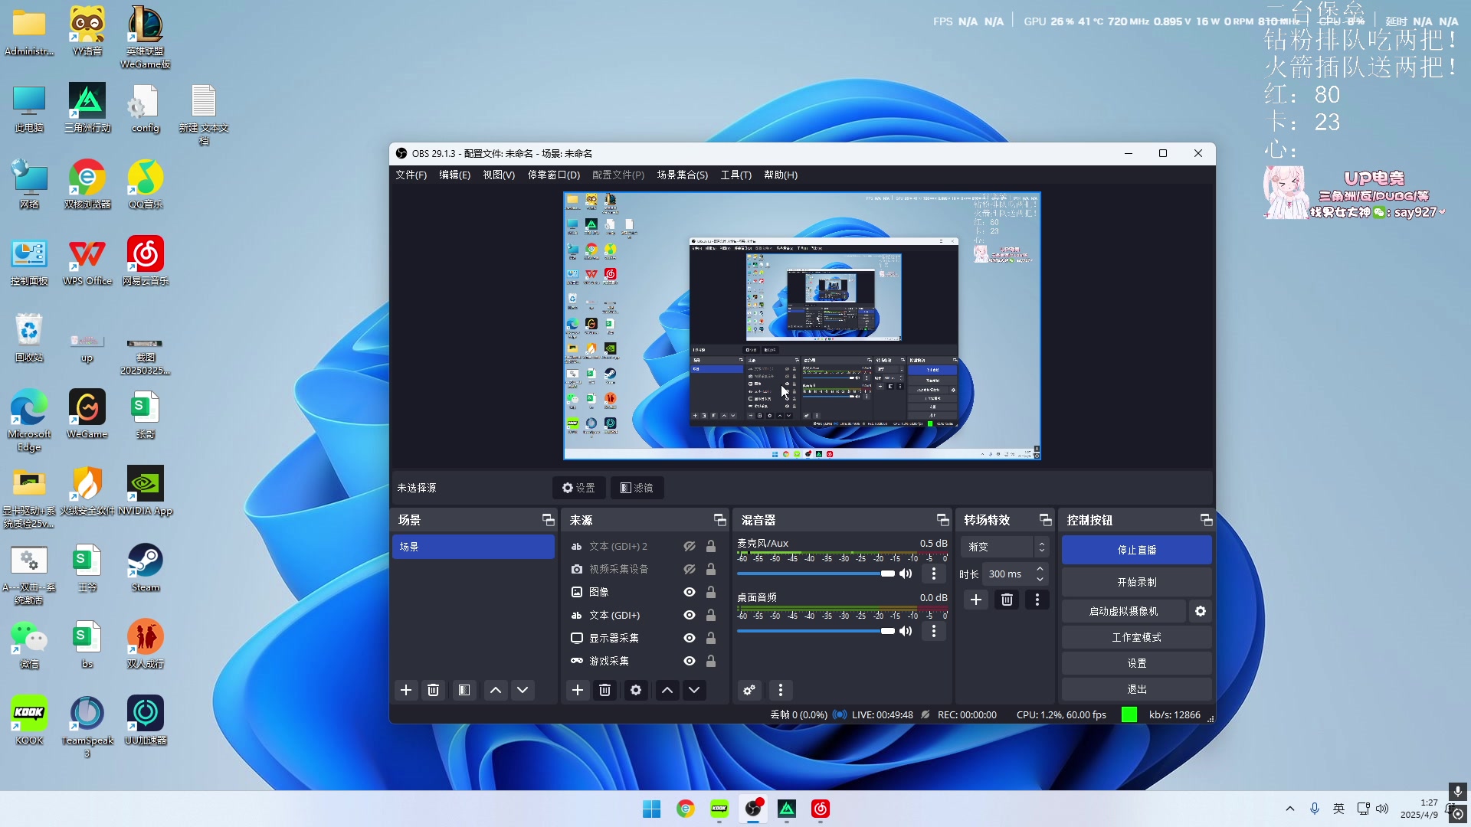Pop out the 场景 dock panel
The width and height of the screenshot is (1471, 827).
pos(549,520)
